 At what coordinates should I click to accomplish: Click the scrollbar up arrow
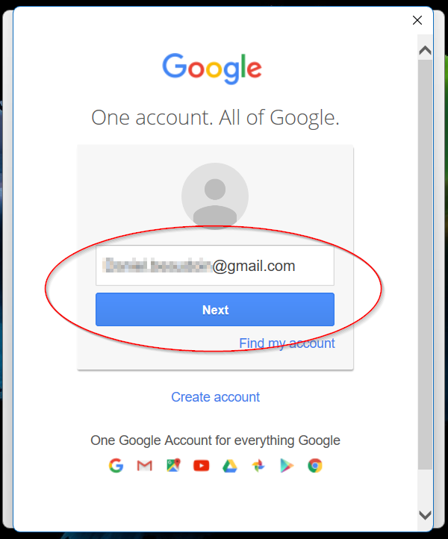click(426, 51)
